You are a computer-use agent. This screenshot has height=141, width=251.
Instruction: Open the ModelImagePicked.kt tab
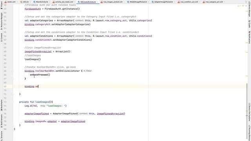coord(138,2)
